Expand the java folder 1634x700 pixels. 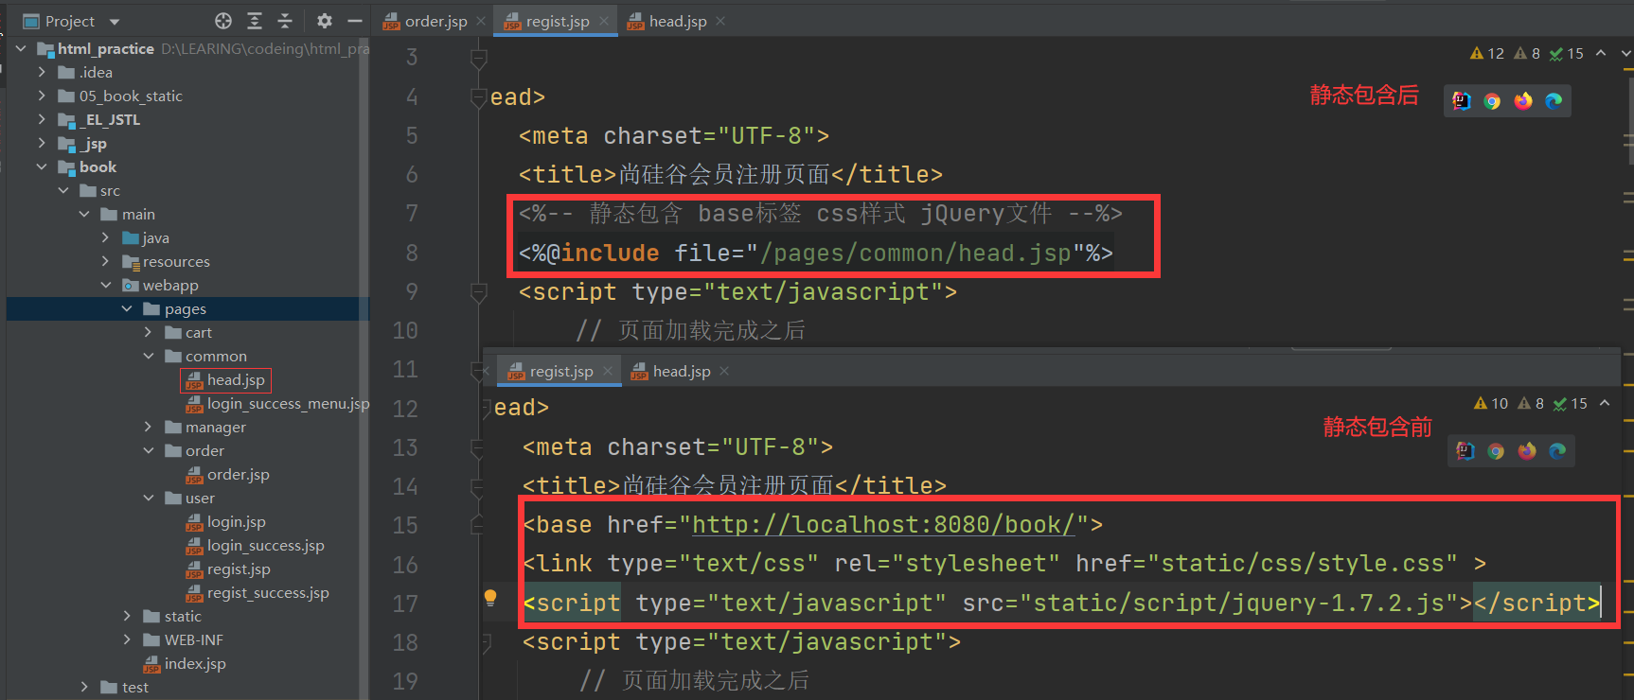tap(105, 237)
